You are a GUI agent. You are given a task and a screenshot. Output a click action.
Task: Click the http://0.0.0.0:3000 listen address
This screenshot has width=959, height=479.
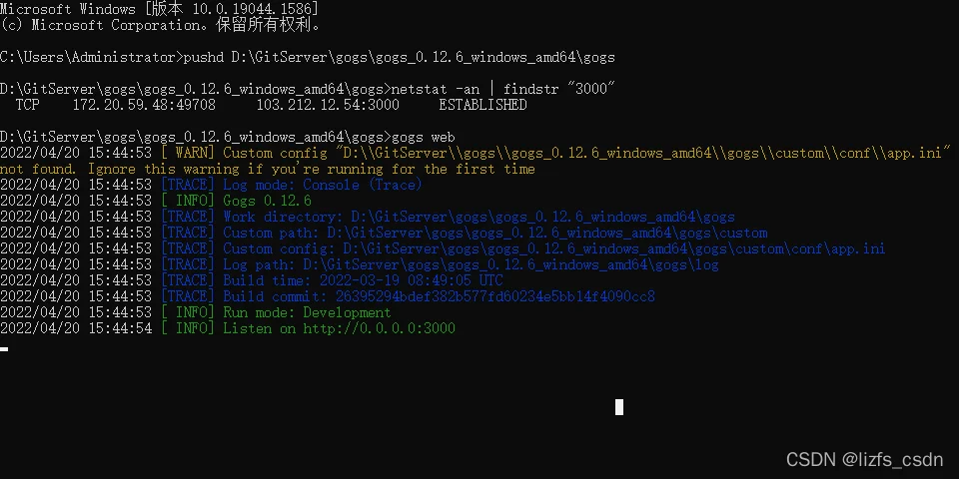tap(380, 328)
